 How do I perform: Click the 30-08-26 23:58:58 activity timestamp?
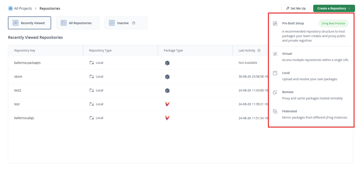[253, 76]
